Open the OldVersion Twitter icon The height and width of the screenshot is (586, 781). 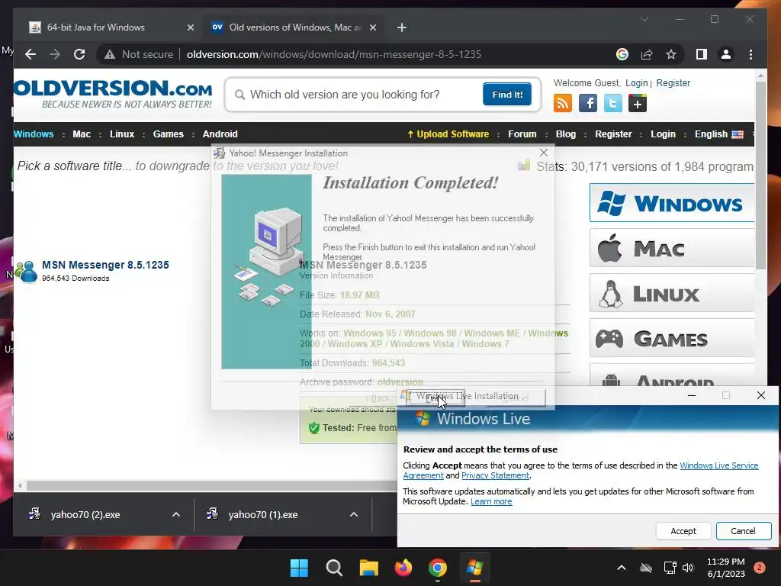[x=613, y=103]
